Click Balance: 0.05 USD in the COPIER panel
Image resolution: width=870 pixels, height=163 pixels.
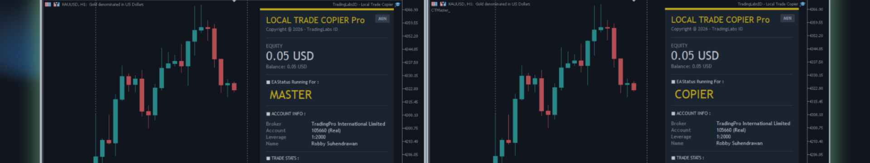[x=691, y=66]
